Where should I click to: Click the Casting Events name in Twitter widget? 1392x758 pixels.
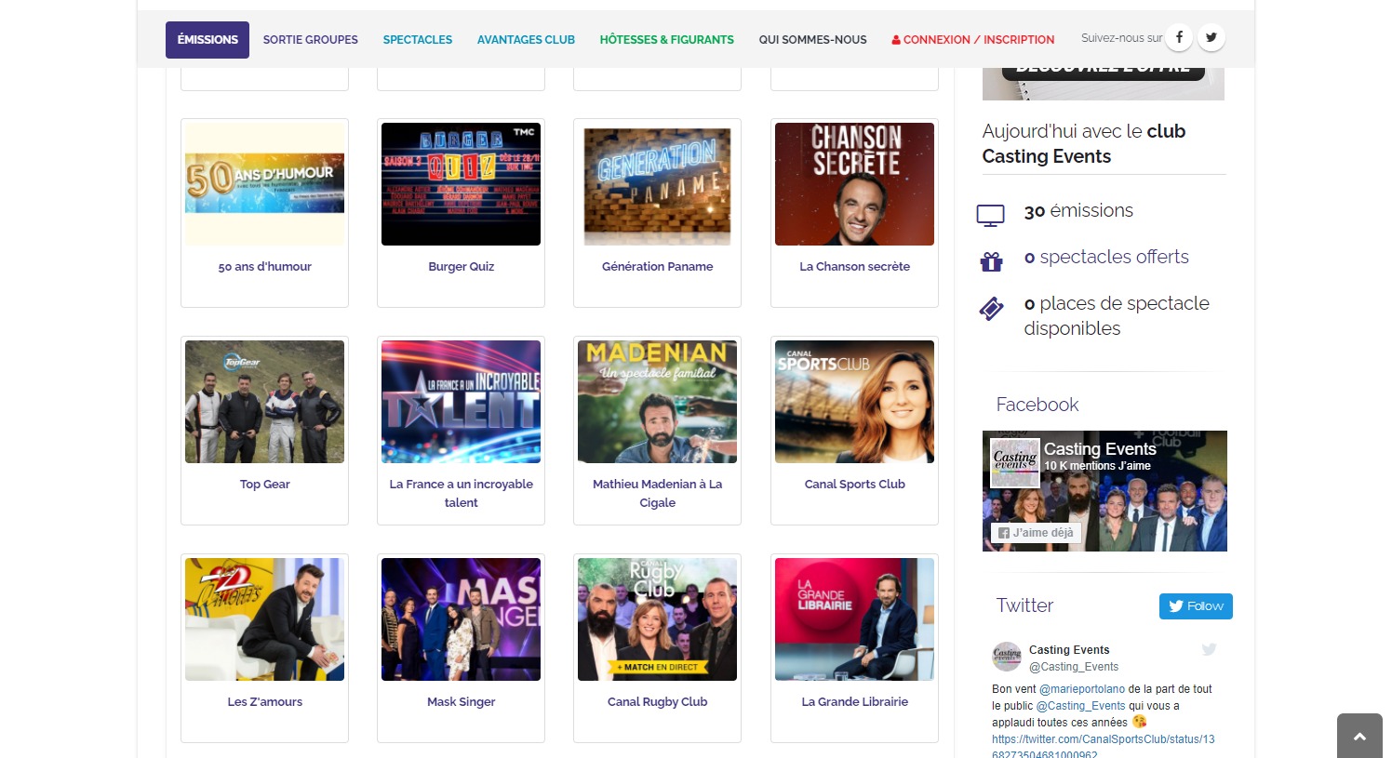tap(1069, 650)
